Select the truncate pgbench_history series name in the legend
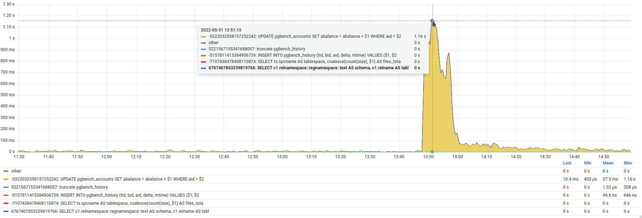The height and width of the screenshot is (218, 642). coord(60,187)
